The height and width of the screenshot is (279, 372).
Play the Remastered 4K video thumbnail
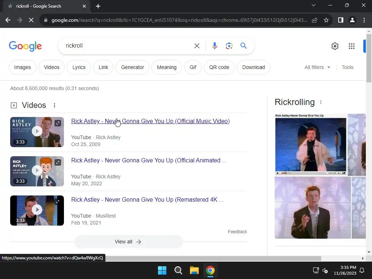(37, 210)
